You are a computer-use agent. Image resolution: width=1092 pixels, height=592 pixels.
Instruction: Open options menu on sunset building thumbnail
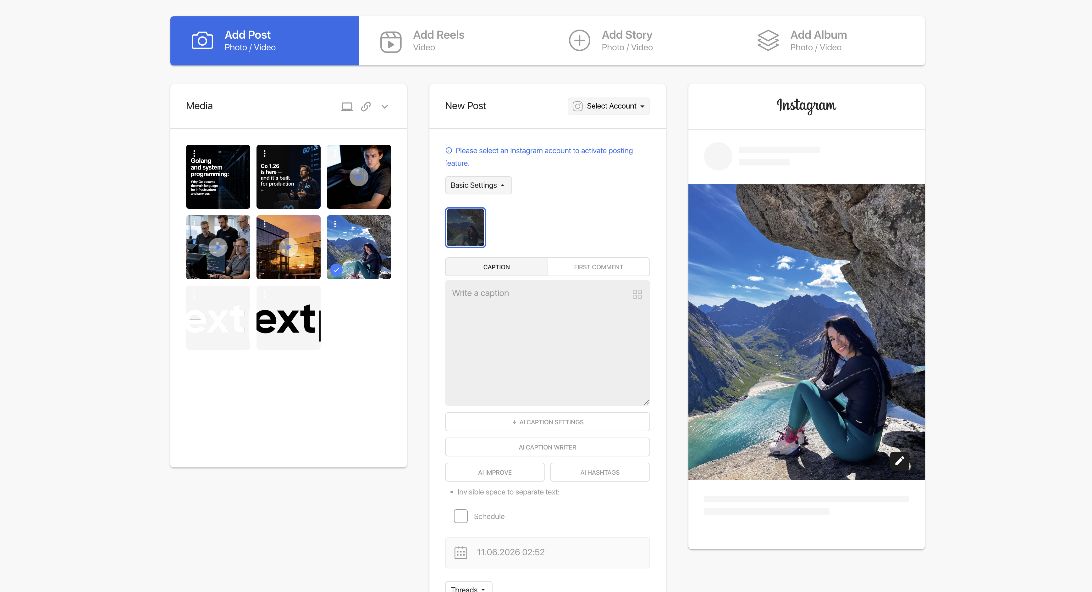[x=265, y=224]
